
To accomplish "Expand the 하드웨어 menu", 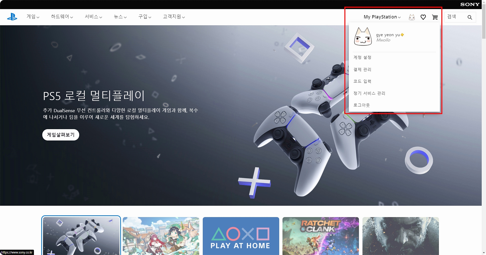I will (x=62, y=17).
